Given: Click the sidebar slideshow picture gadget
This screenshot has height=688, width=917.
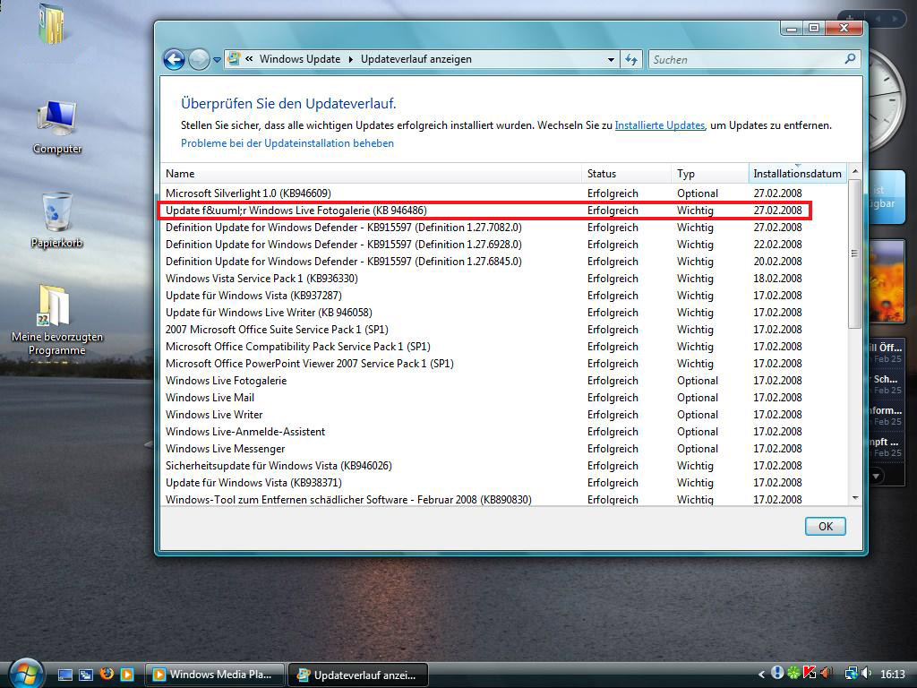Looking at the screenshot, I should coord(887,282).
